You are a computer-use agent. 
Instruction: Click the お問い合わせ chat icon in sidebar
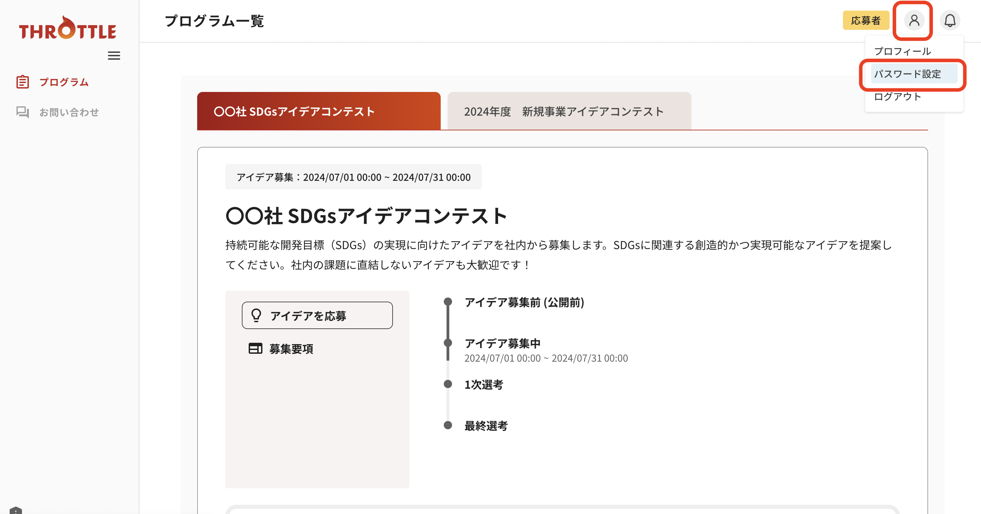pos(22,112)
